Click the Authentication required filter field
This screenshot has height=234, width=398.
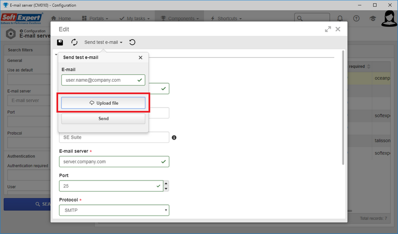(x=29, y=175)
